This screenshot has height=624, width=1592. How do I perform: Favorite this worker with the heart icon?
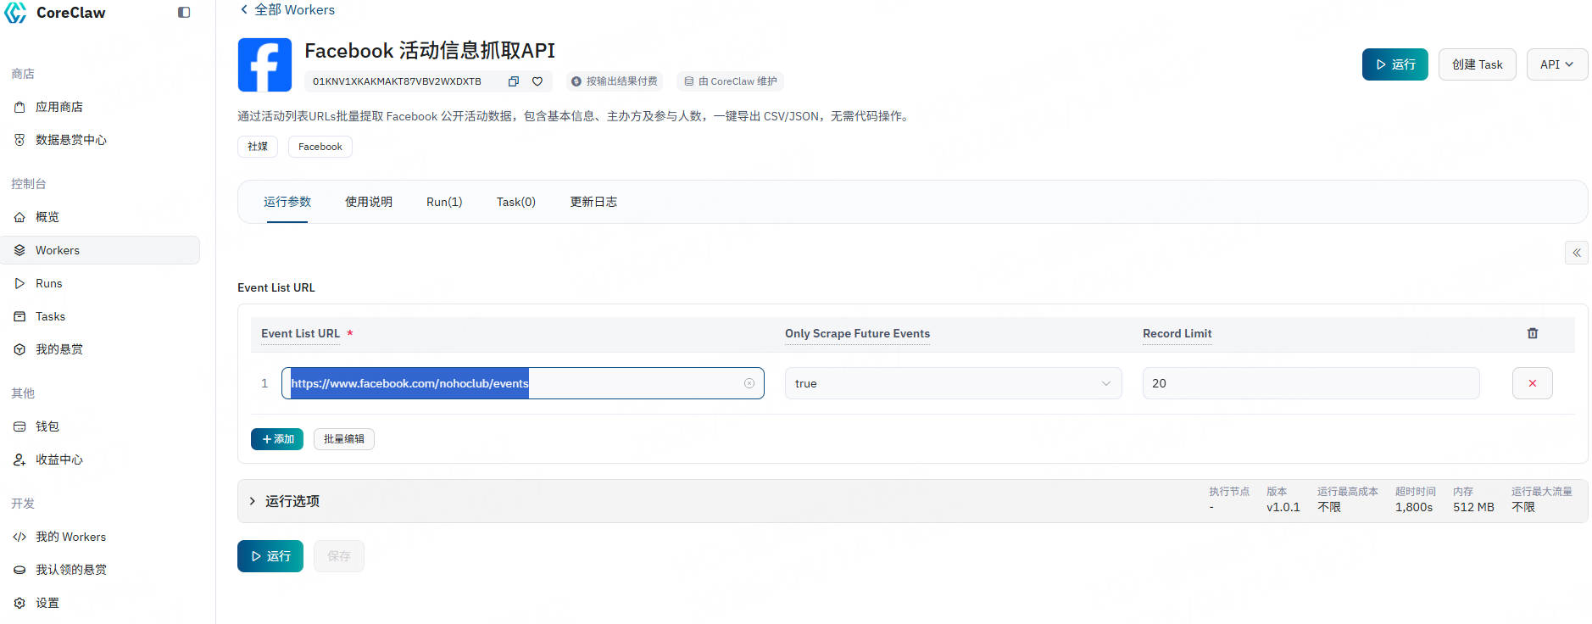click(537, 81)
